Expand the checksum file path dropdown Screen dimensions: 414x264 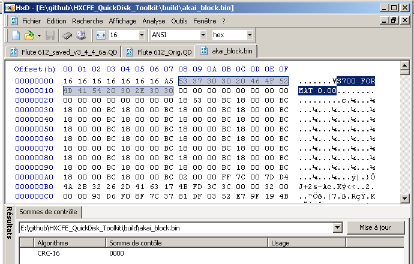tap(337, 227)
